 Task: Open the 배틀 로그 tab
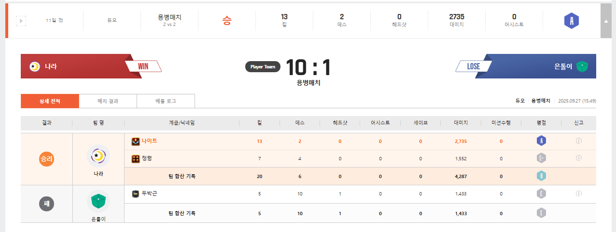pyautogui.click(x=166, y=101)
